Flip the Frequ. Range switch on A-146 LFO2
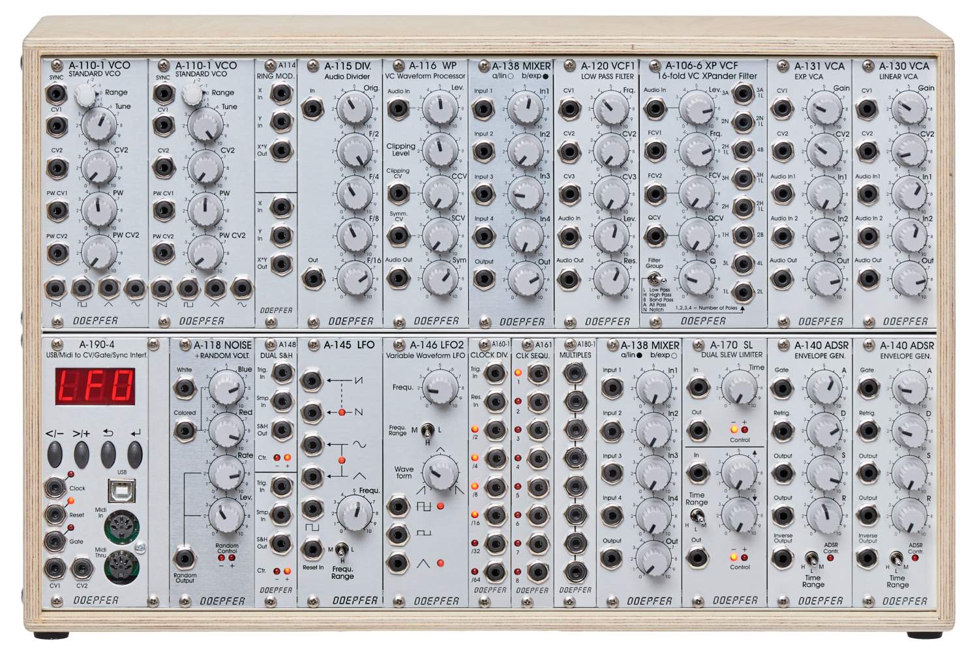The image size is (977, 652). tap(428, 430)
